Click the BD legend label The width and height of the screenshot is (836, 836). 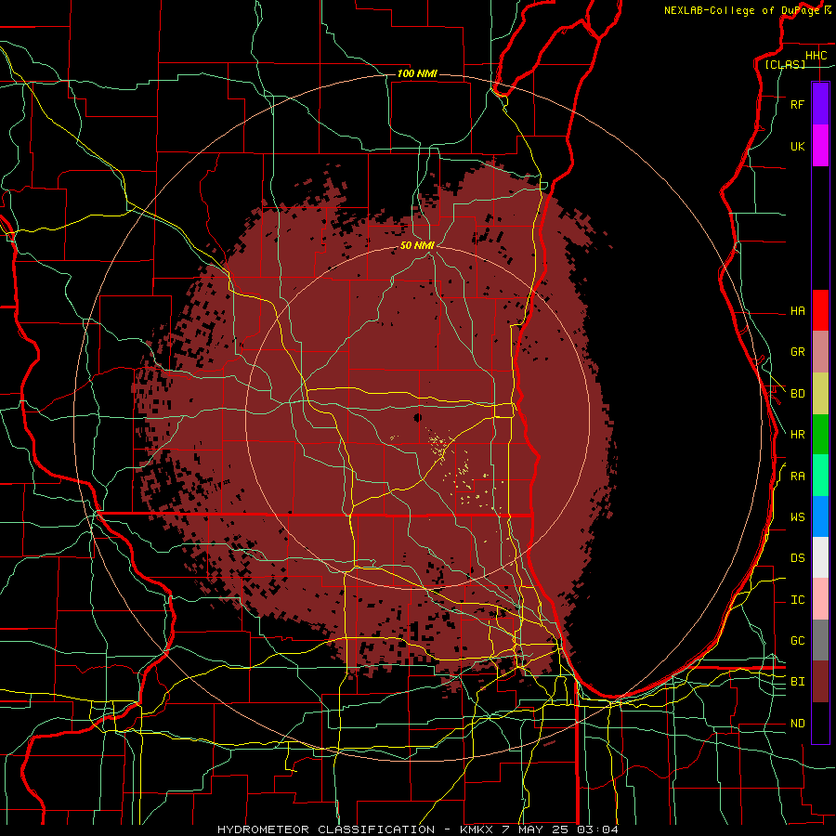[x=797, y=394]
